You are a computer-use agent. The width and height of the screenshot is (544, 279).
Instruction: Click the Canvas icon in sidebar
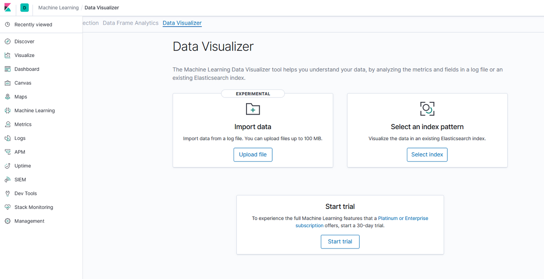[7, 83]
